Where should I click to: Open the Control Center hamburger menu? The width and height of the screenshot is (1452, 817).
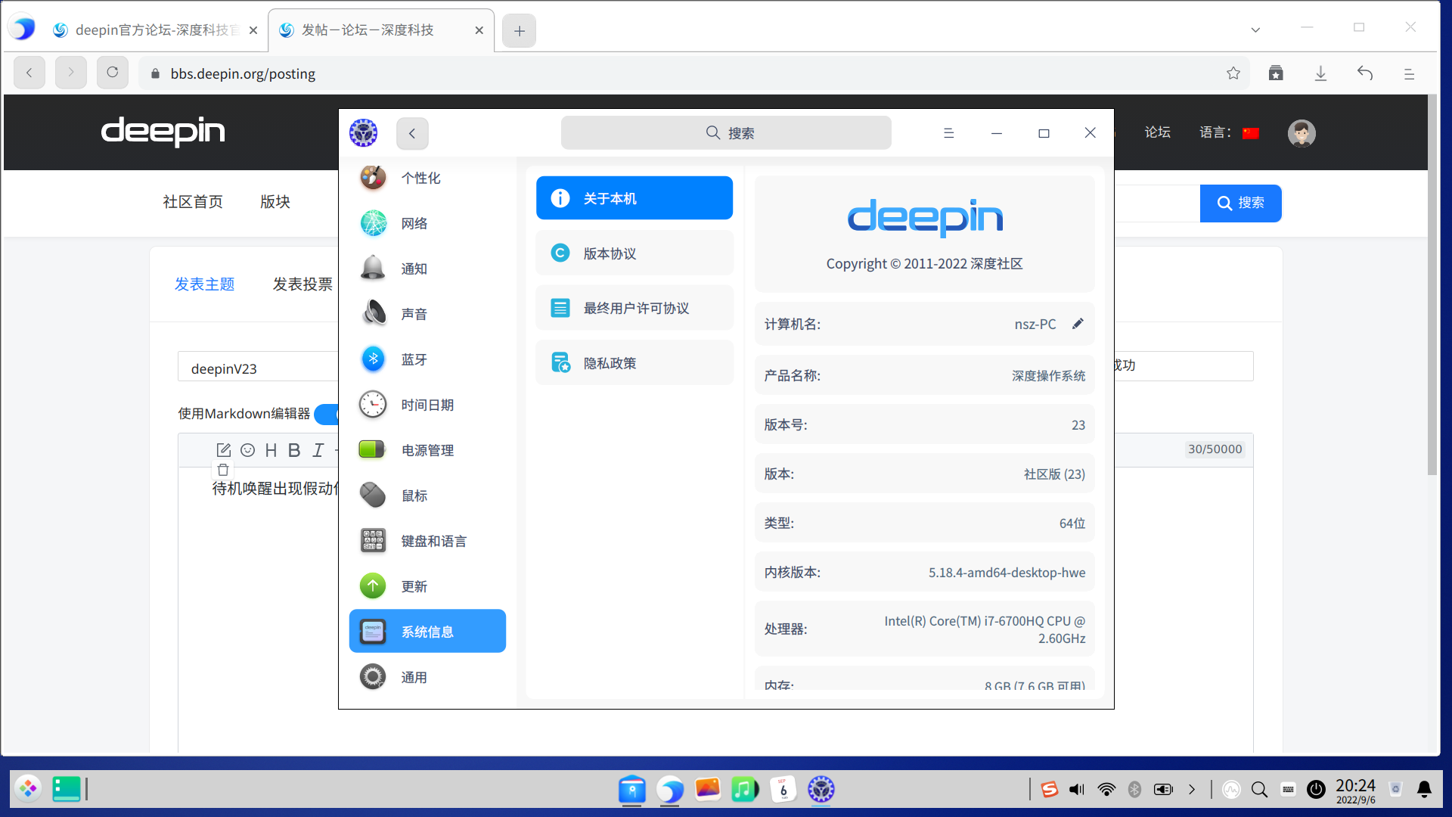pyautogui.click(x=948, y=133)
